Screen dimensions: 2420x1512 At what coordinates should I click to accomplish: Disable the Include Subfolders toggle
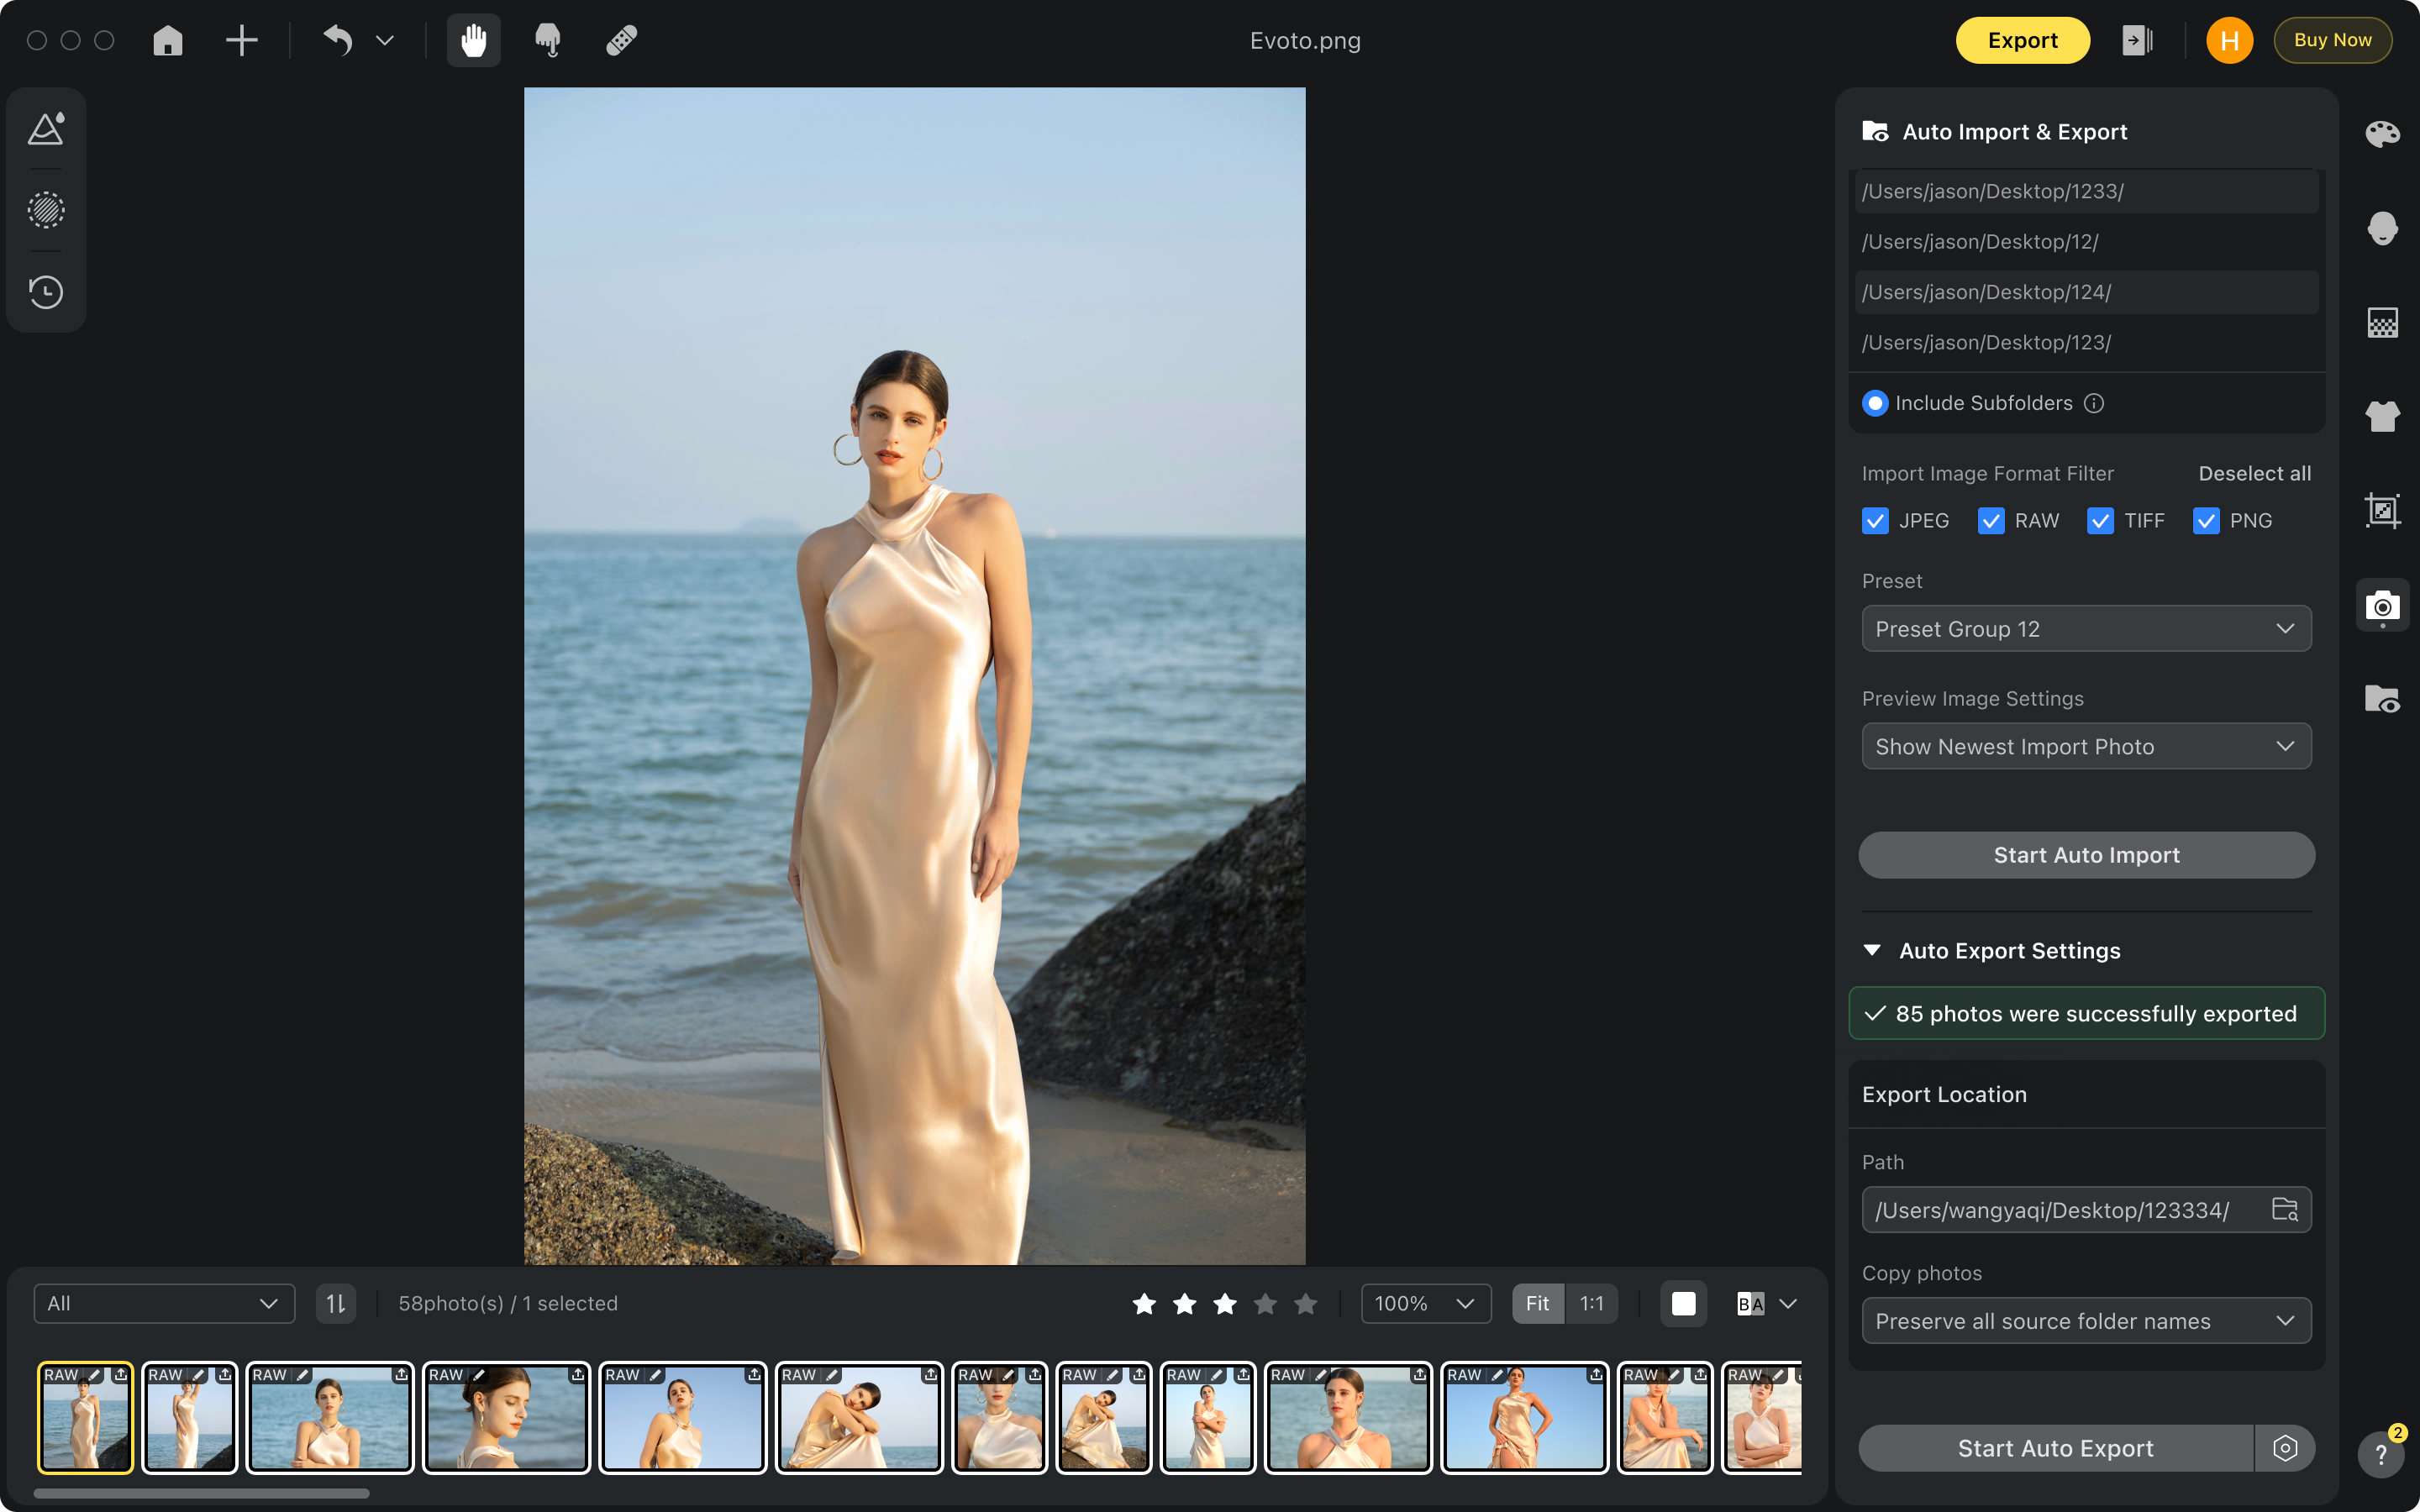(1875, 403)
